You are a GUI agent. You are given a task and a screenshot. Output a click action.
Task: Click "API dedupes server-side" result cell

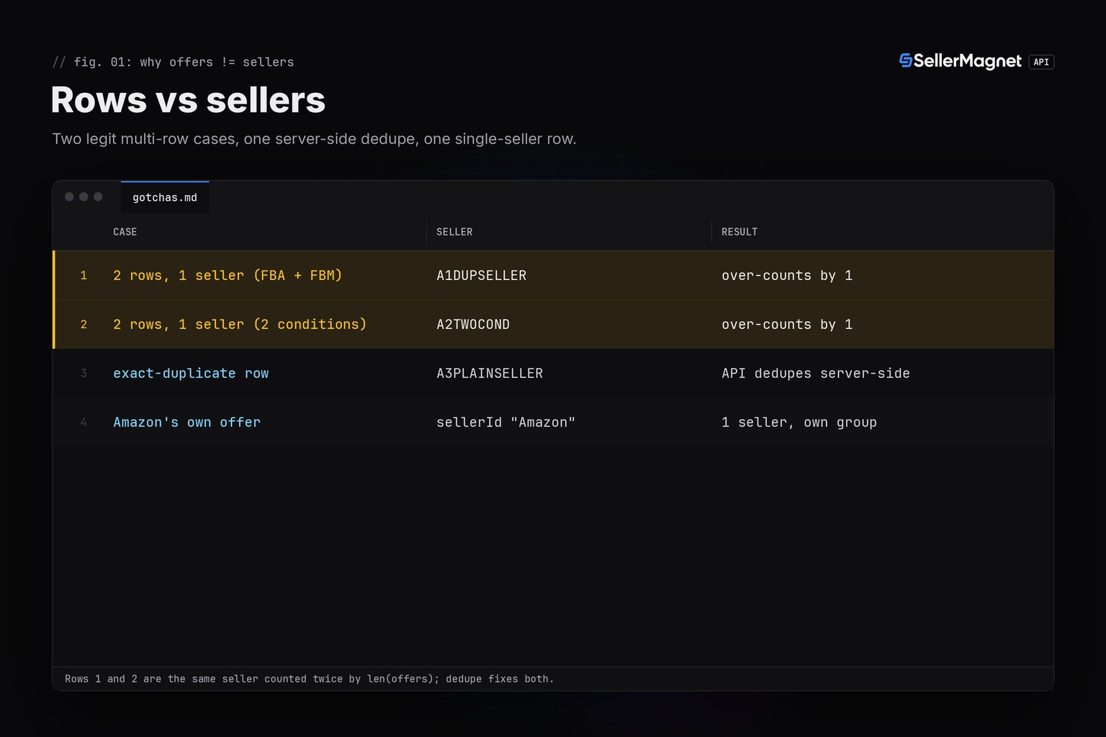(816, 374)
